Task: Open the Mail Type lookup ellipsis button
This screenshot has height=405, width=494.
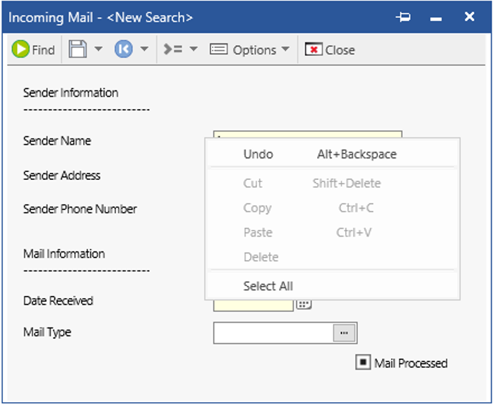Action: pyautogui.click(x=344, y=333)
